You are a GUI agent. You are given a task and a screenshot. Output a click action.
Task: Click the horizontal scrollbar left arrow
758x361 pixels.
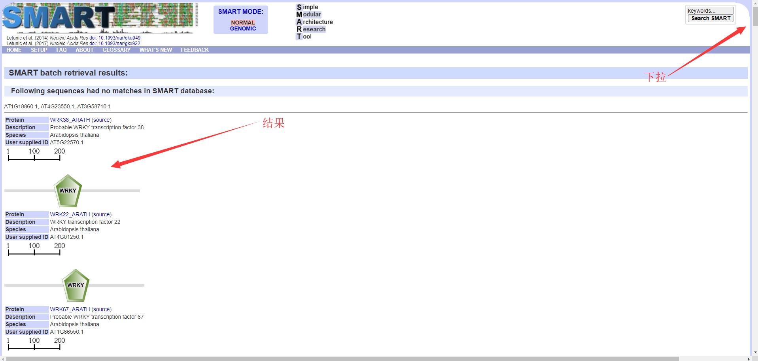point(3,359)
